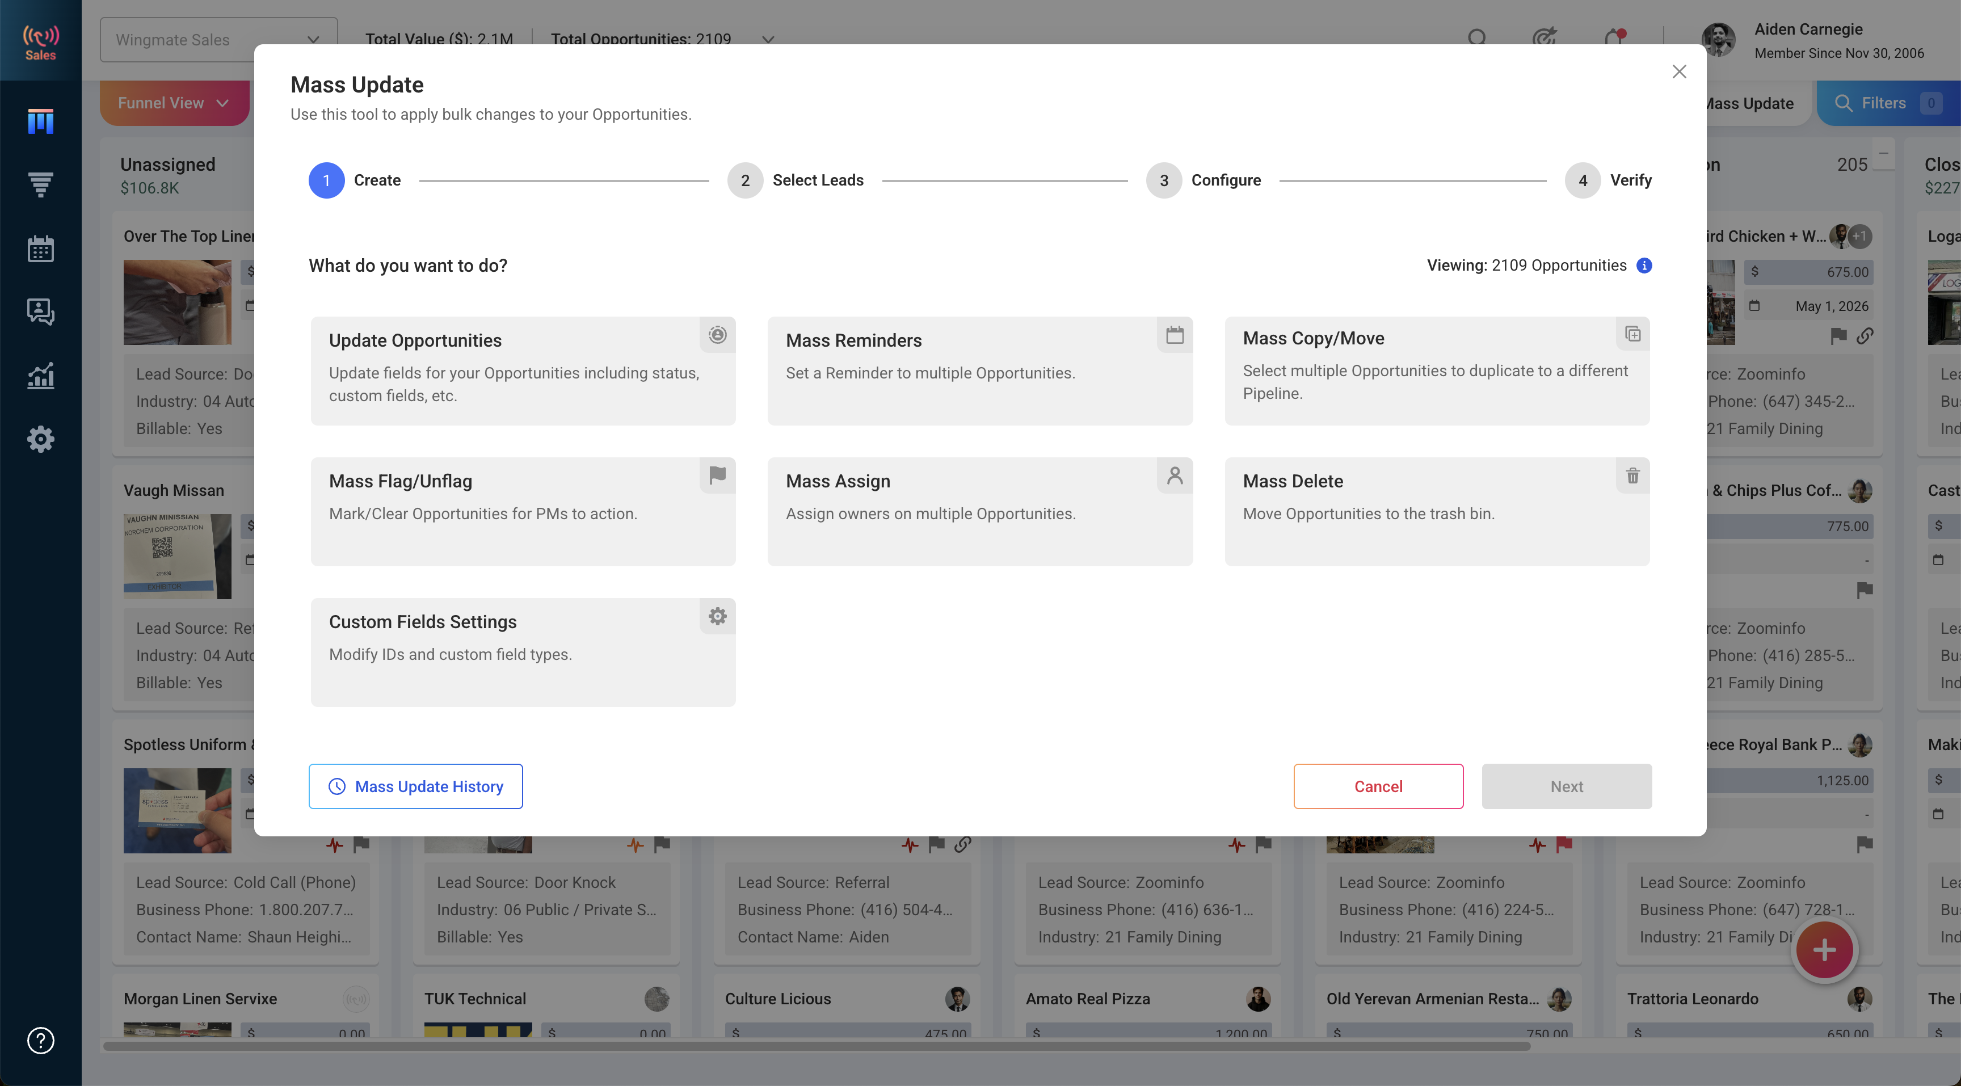Click the red plus add button
The image size is (1961, 1086).
[x=1824, y=950]
